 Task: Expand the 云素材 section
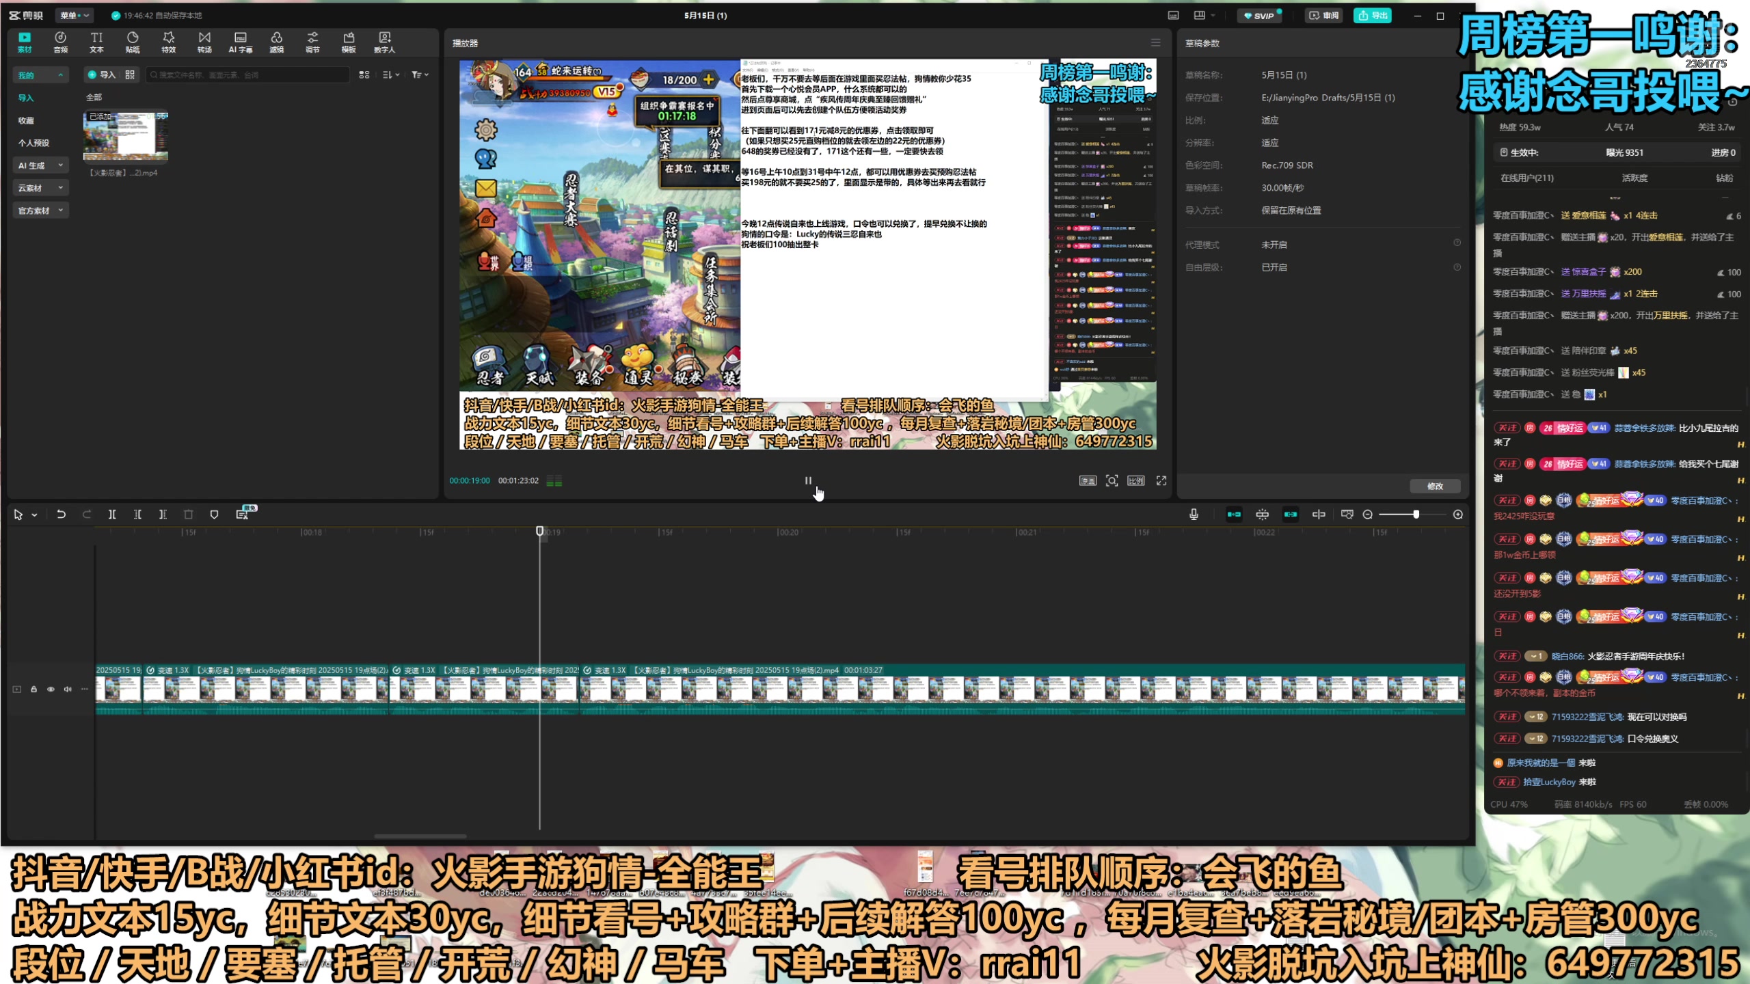pos(41,188)
